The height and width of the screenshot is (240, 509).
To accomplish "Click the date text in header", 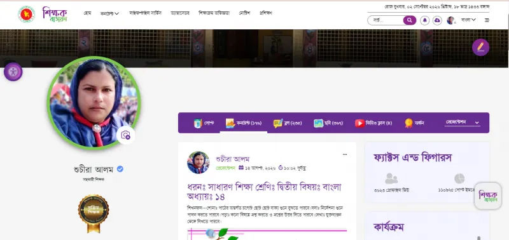I will tap(437, 6).
